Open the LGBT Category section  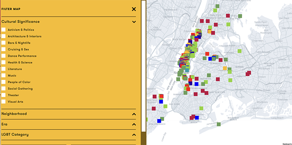[134, 134]
